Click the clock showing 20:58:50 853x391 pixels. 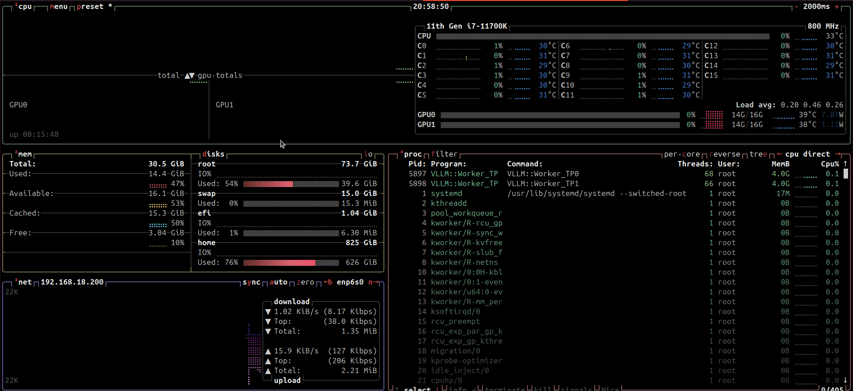pos(431,6)
